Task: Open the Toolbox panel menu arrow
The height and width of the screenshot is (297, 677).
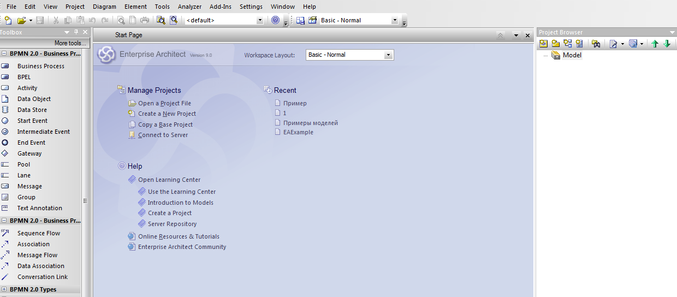Action: pyautogui.click(x=67, y=32)
